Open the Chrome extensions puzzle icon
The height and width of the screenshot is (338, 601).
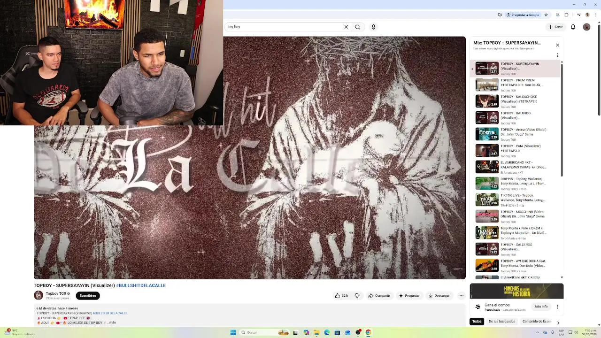[566, 15]
